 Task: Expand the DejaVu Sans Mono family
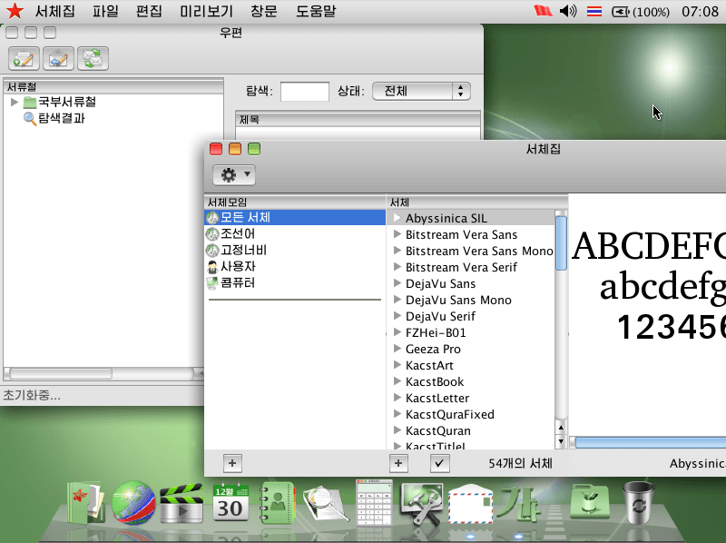point(397,300)
